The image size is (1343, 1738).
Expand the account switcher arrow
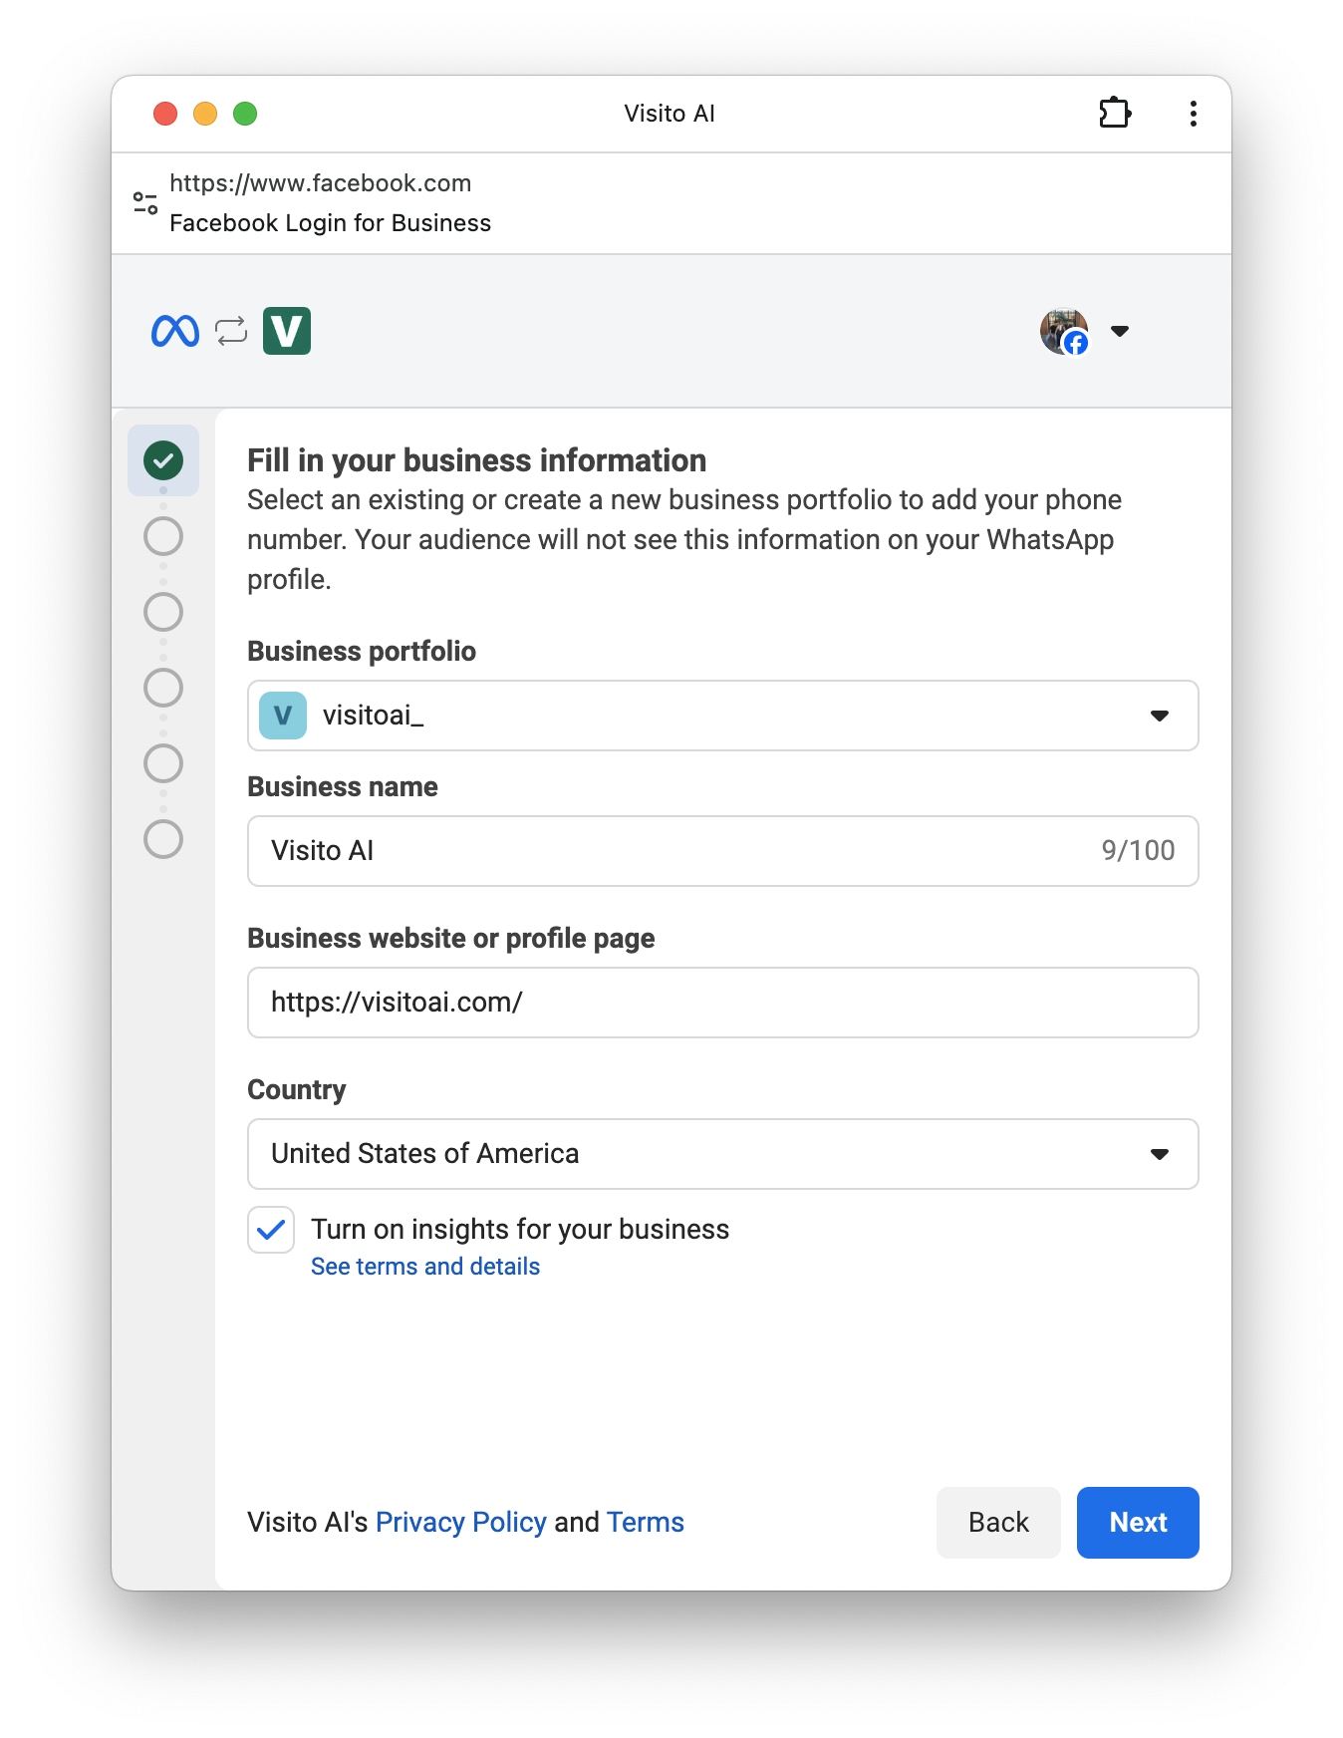(1120, 332)
